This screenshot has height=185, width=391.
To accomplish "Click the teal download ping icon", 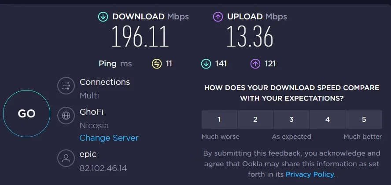I will (x=206, y=64).
